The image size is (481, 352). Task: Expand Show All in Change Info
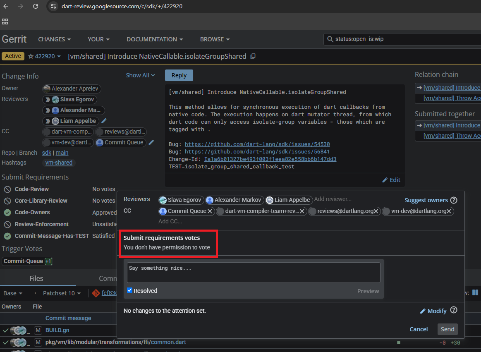coord(140,75)
